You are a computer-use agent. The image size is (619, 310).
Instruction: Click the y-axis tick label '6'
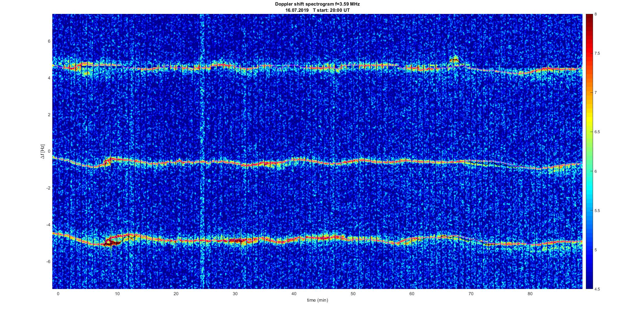49,41
